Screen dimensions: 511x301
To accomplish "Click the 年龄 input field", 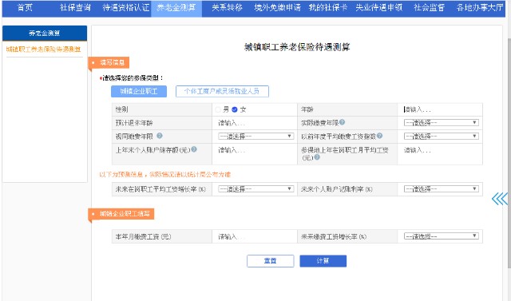I will coord(440,109).
